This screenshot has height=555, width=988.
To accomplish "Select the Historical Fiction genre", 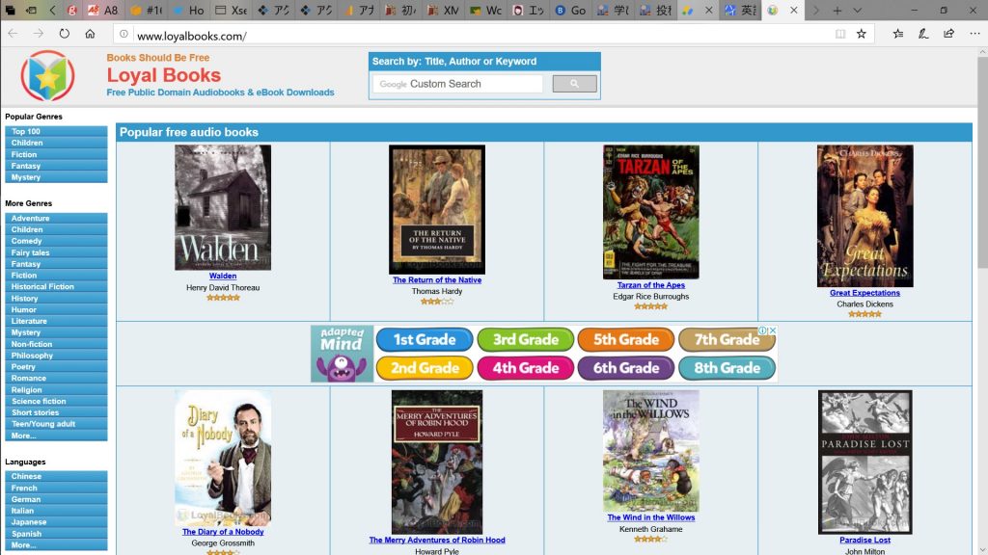I will (x=56, y=287).
